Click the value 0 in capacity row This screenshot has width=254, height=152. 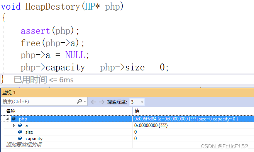135,139
